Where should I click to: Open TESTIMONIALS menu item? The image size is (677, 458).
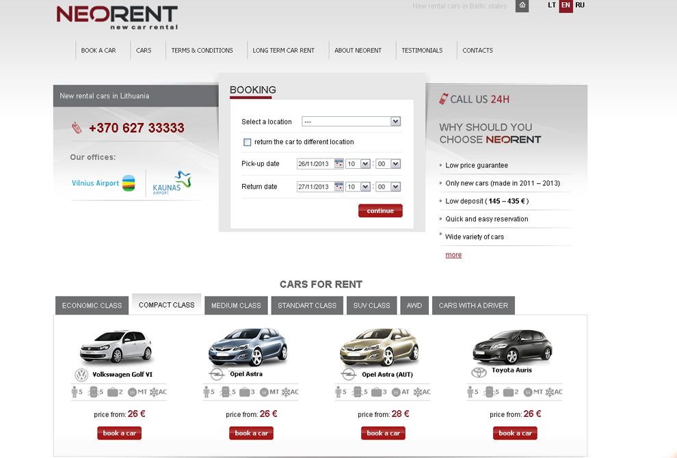coord(422,50)
